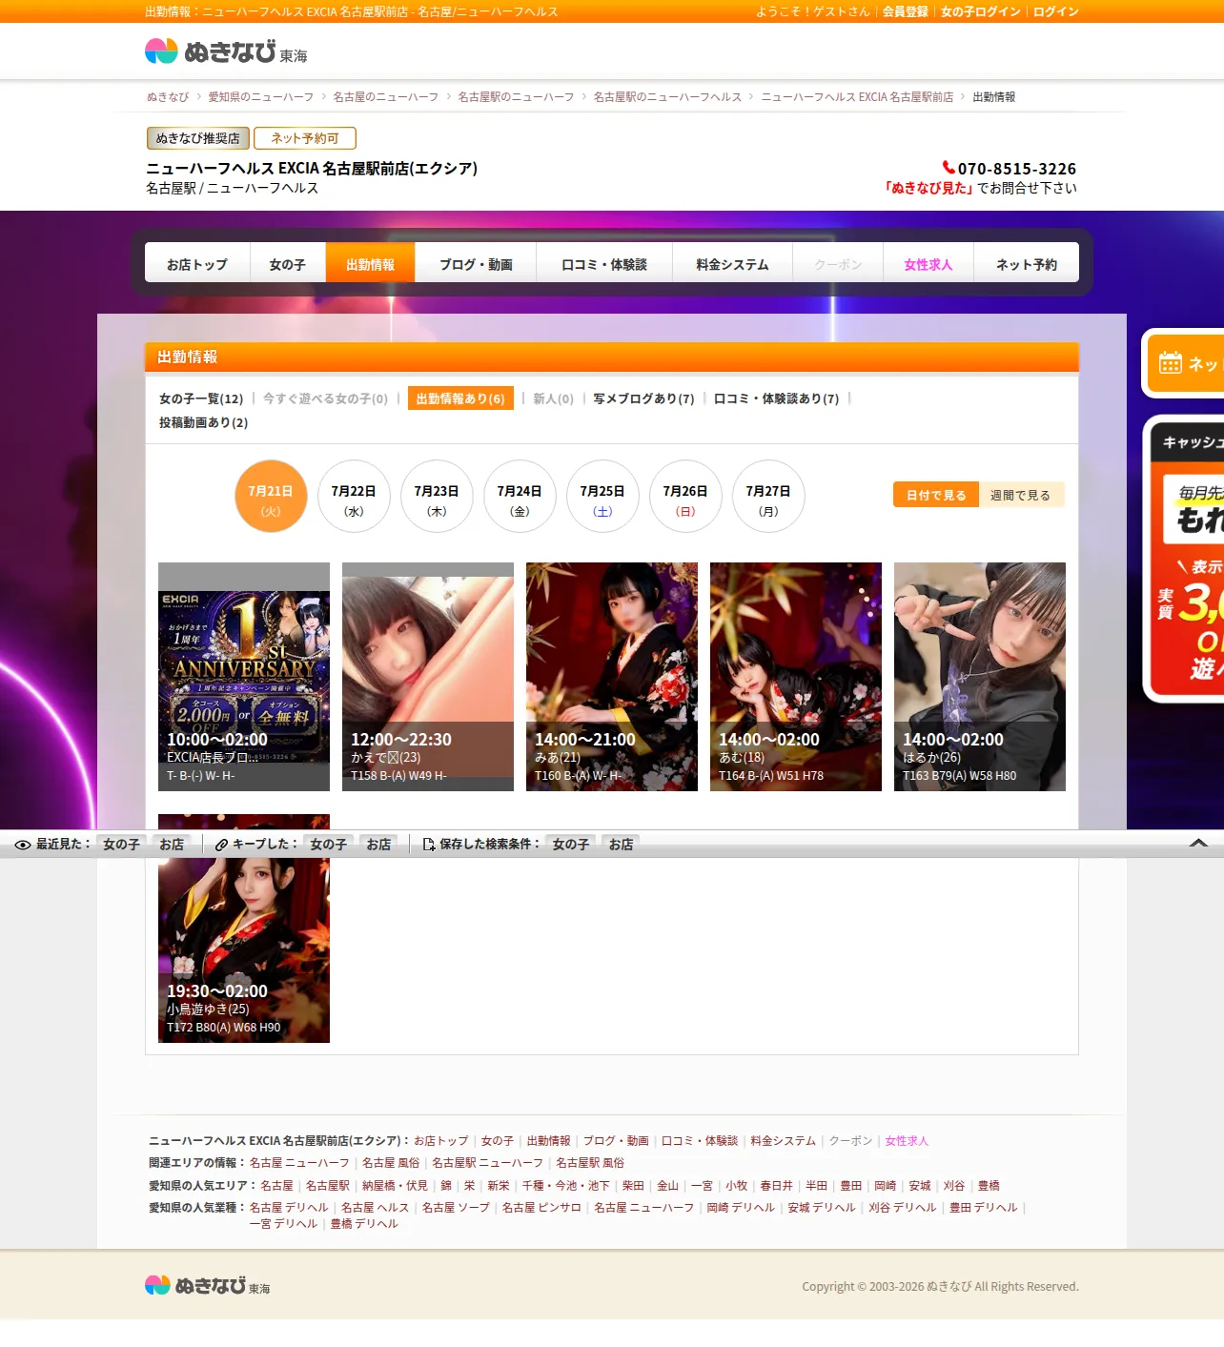Open the みあ(21) profile thumbnail
Screen dimensions: 1224x1347
coord(612,677)
